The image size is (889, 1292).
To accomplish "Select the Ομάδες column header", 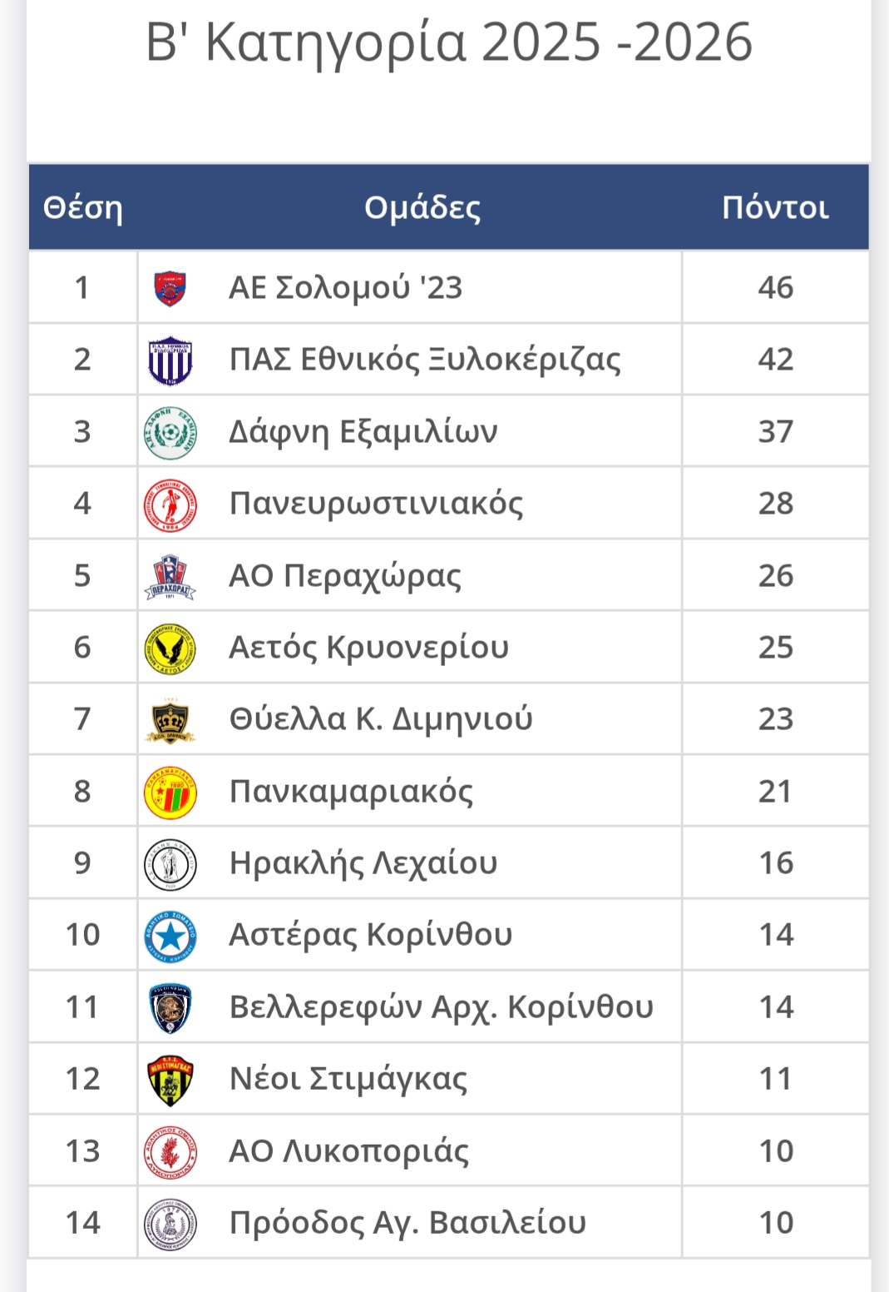I will pyautogui.click(x=422, y=207).
